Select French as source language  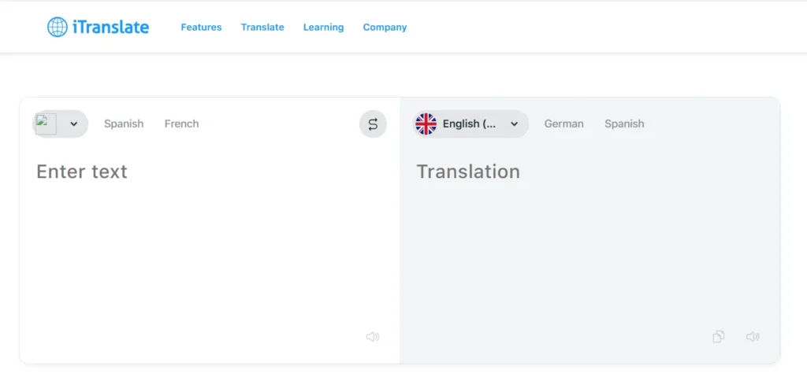[182, 124]
